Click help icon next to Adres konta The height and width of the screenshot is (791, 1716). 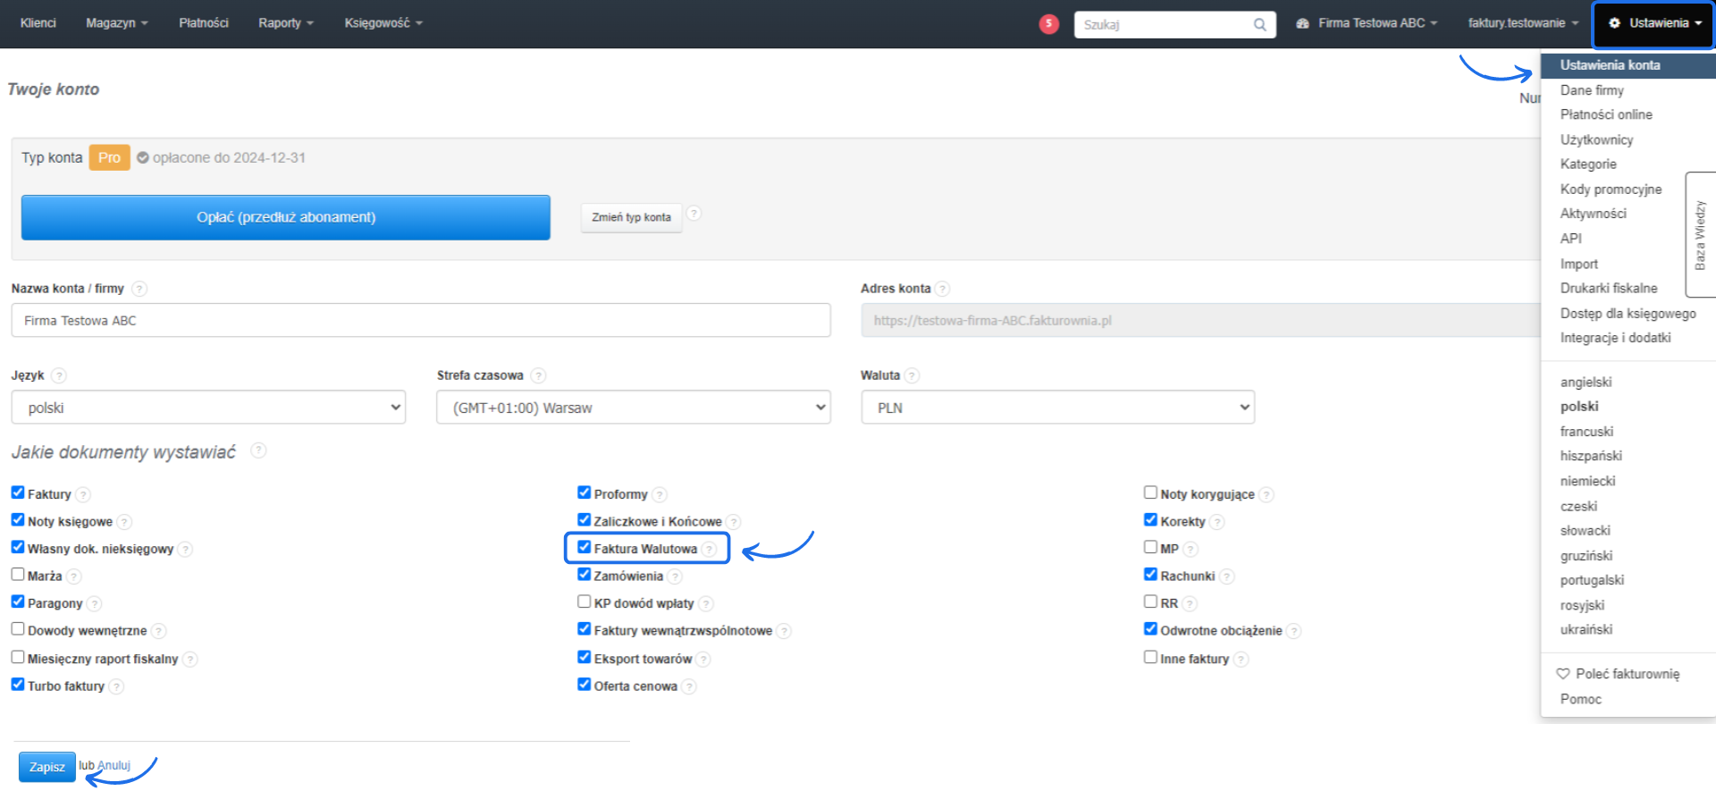point(942,289)
